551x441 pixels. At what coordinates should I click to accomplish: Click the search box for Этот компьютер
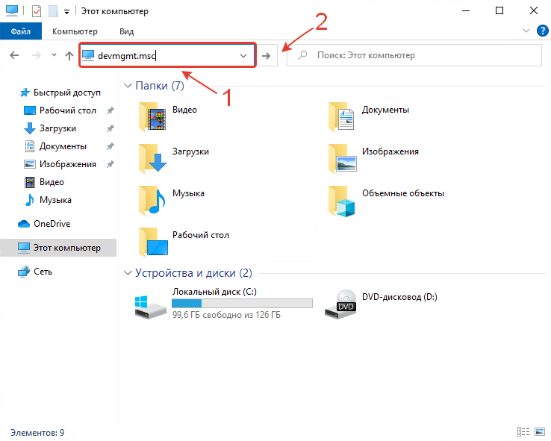point(414,55)
